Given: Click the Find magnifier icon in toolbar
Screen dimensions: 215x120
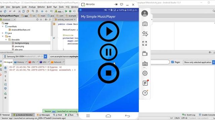Looking at the screenshot, I should (33, 11).
